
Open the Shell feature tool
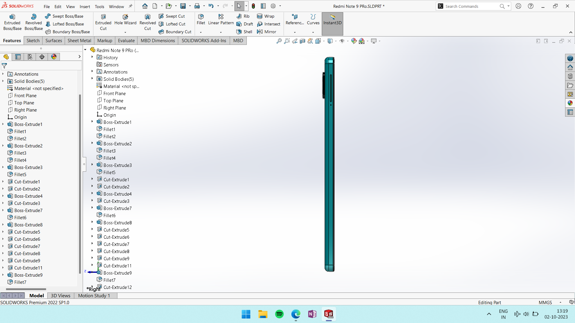[244, 32]
